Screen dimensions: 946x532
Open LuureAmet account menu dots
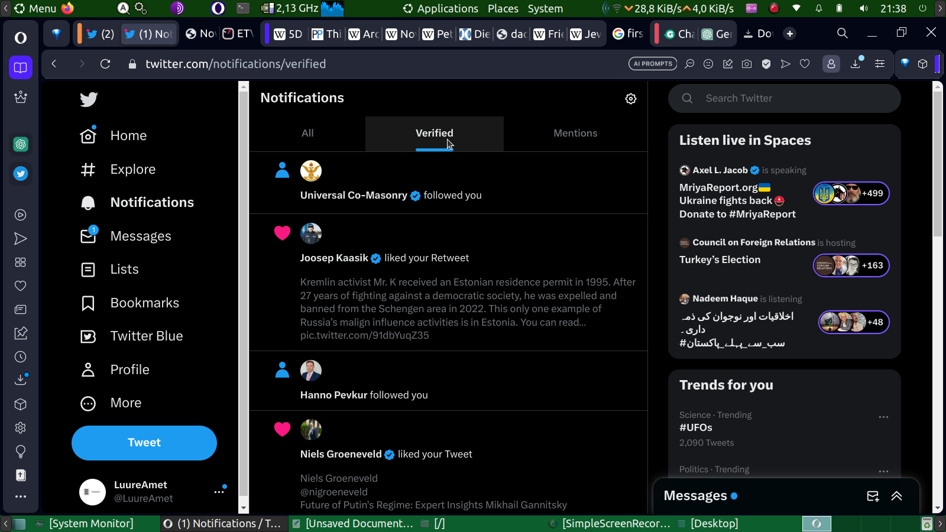[x=219, y=492]
